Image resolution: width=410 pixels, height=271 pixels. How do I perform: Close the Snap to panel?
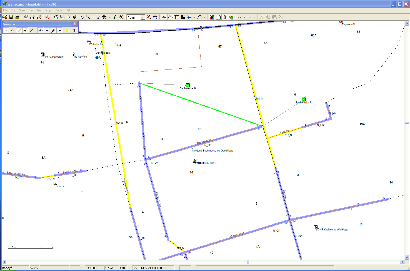[75, 24]
